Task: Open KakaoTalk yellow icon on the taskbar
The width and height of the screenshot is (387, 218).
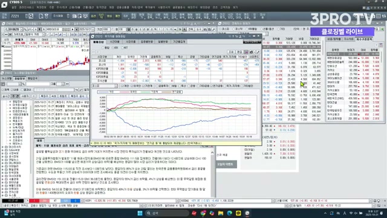Action: pyautogui.click(x=238, y=213)
